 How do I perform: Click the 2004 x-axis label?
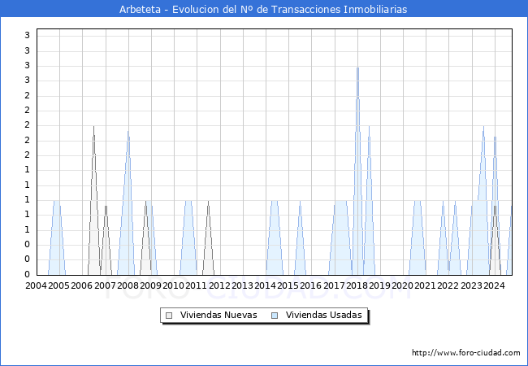(36, 285)
